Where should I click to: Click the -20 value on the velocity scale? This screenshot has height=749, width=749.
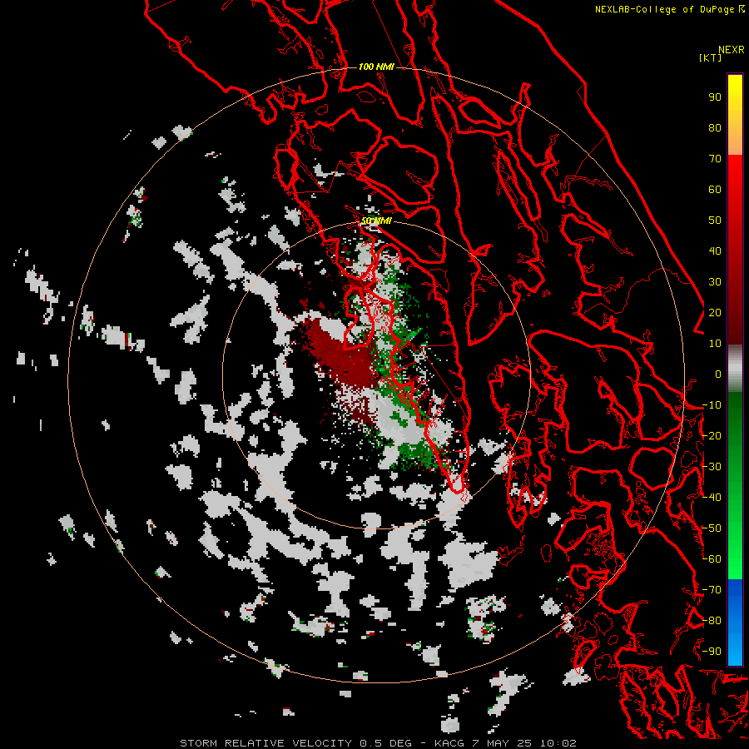[x=712, y=435]
